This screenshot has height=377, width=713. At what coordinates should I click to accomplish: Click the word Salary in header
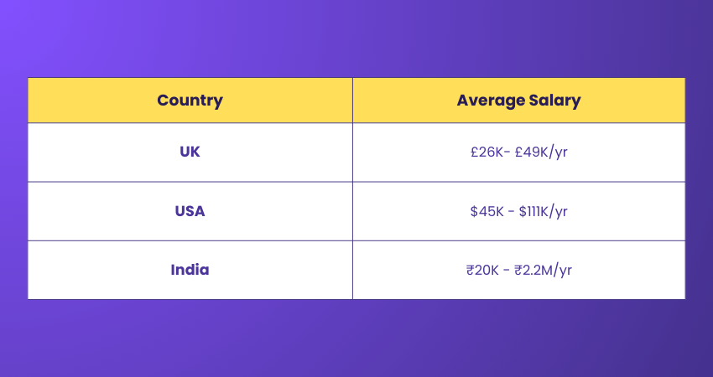[549, 101]
